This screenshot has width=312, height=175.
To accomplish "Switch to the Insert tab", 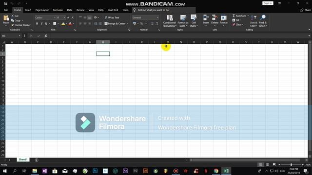I will click(x=28, y=10).
